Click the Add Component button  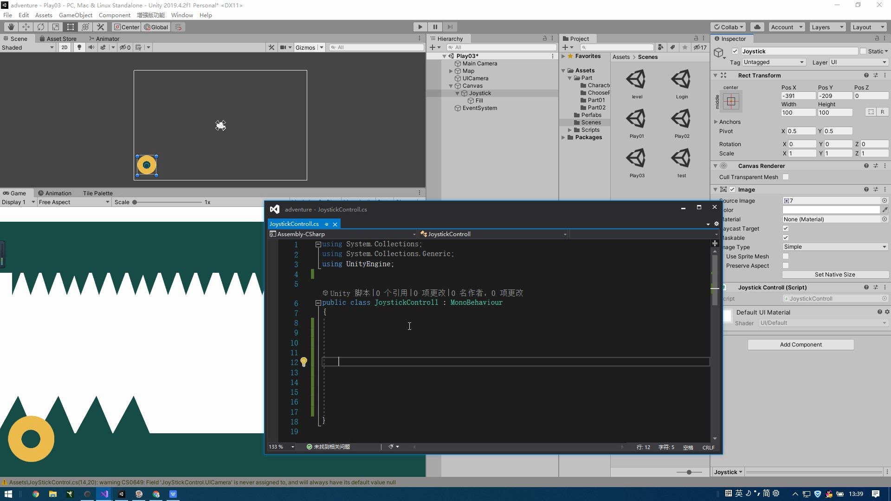click(801, 344)
